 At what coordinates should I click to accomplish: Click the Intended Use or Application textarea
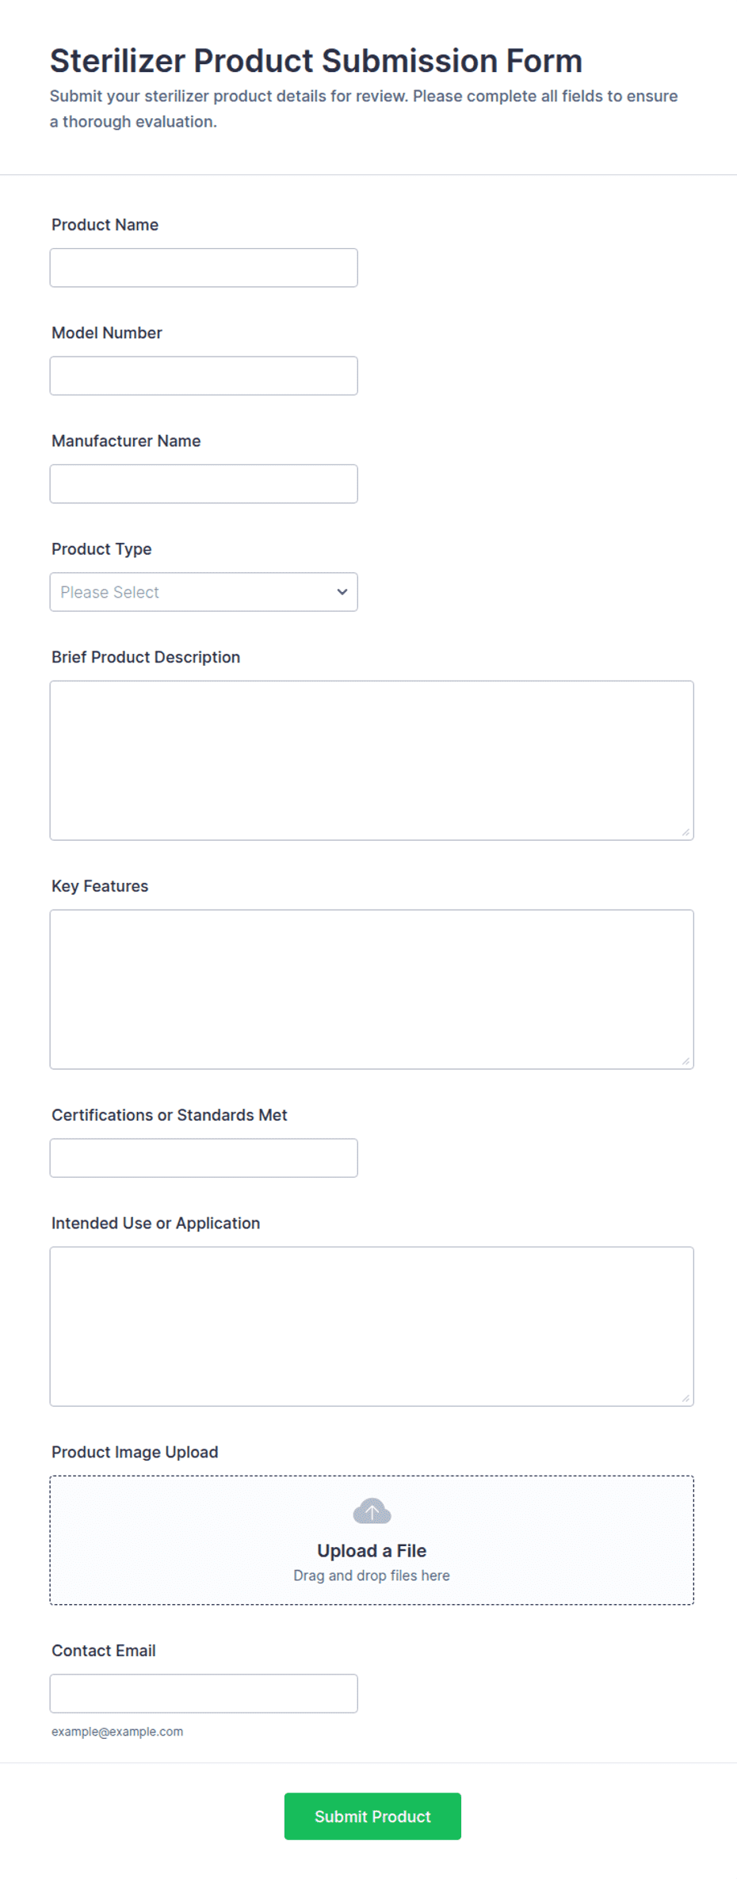tap(372, 1327)
